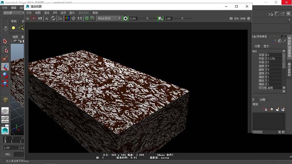Open the 渲染 menu in render view
Viewport: 292px width, 164px height.
point(47,12)
